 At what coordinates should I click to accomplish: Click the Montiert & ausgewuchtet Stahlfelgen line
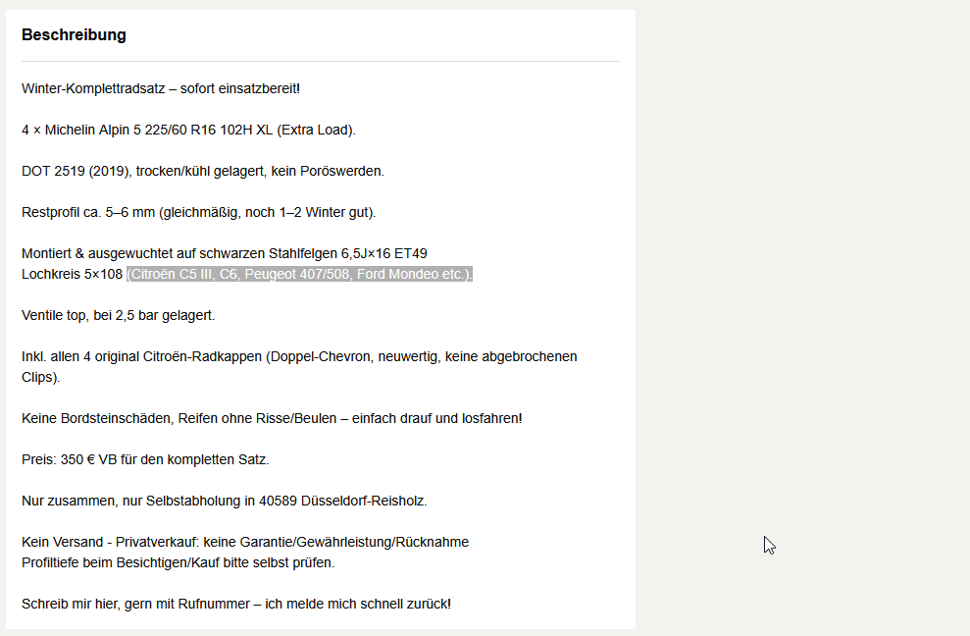(225, 253)
